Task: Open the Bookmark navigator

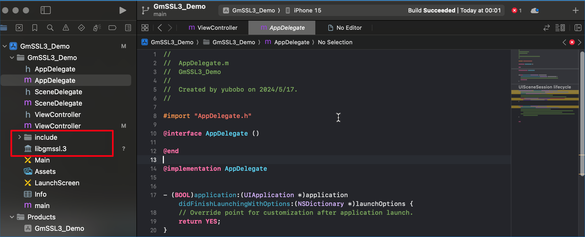Action: pyautogui.click(x=35, y=28)
